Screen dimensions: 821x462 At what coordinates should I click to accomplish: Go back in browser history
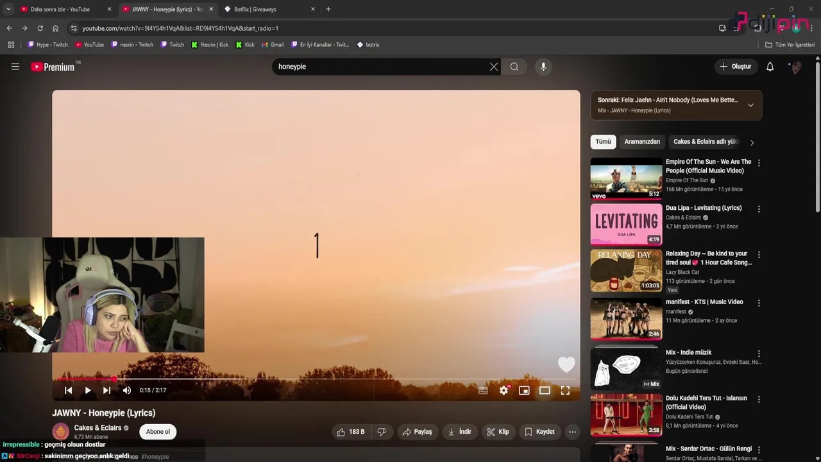9,28
